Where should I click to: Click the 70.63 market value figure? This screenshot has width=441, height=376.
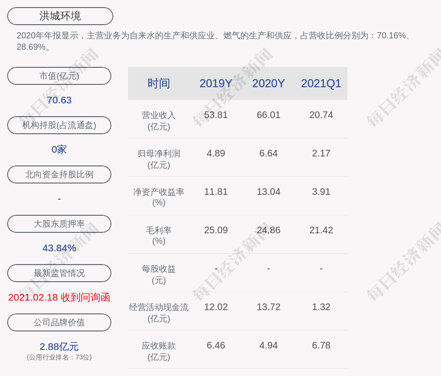coord(59,100)
